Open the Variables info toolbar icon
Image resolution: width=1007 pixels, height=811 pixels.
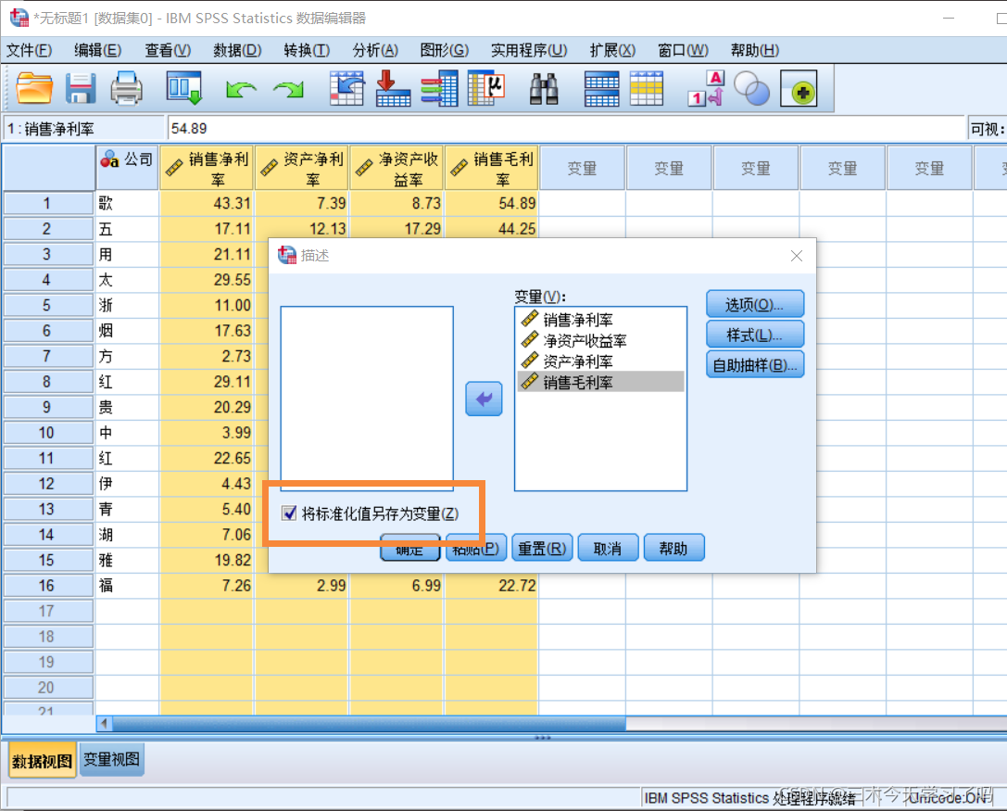[440, 88]
